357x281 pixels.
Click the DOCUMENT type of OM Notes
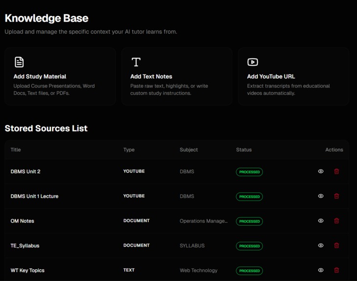[136, 221]
